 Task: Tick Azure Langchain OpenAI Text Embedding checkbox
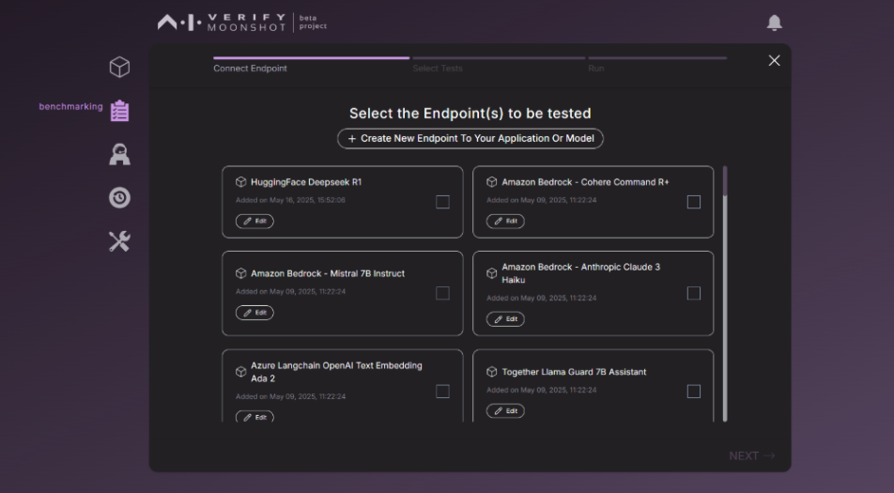coord(442,391)
